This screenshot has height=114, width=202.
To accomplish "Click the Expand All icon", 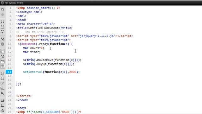I will pyautogui.click(x=3, y=32).
